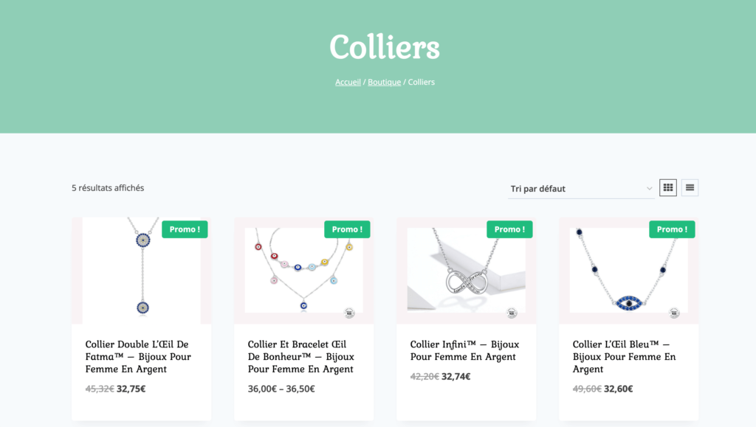View Collier Et Bracelet Œil De Bonheur image
The width and height of the screenshot is (756, 427).
click(303, 271)
